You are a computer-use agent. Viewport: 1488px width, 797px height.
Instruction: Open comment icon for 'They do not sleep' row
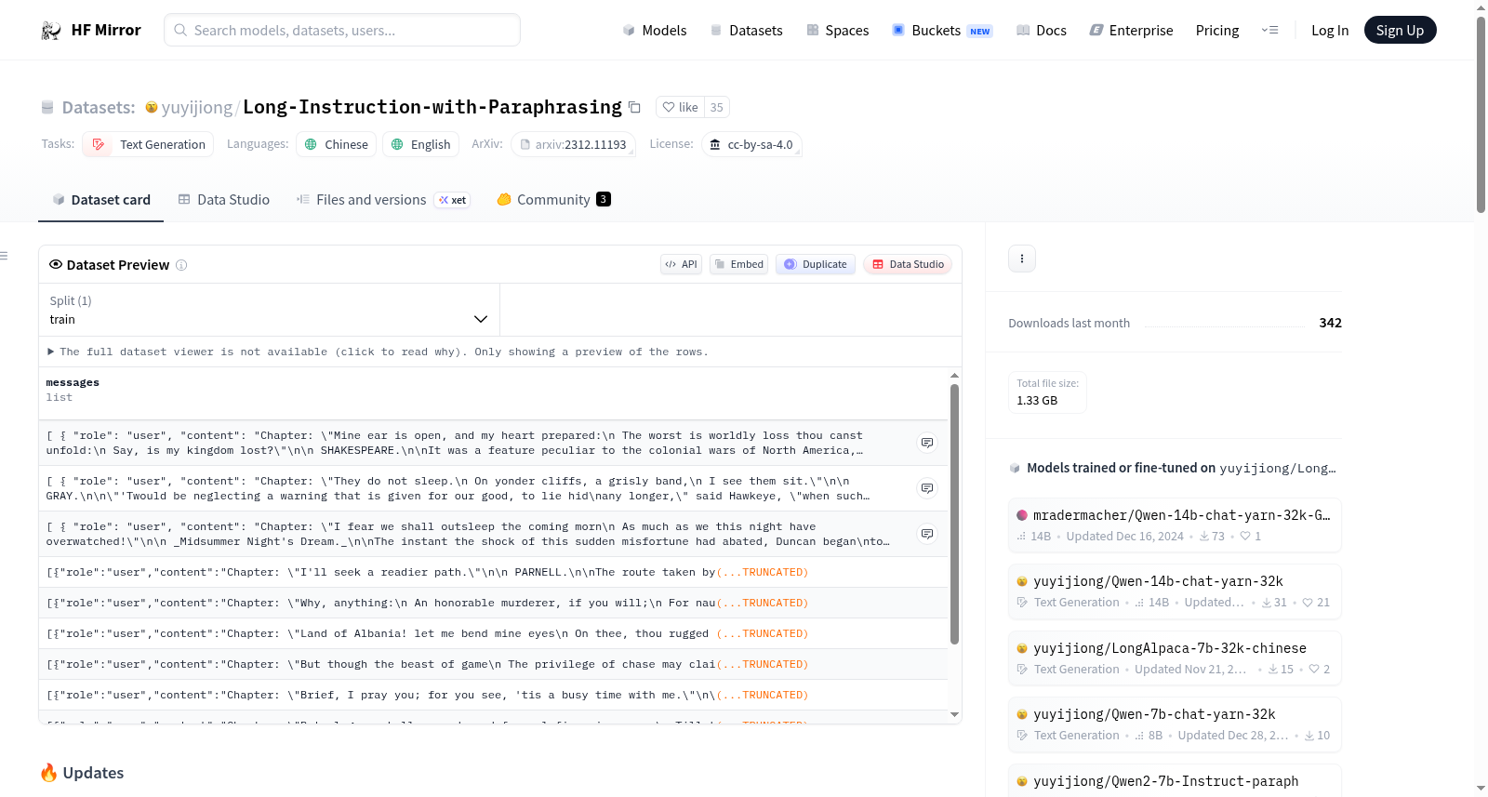click(x=927, y=488)
